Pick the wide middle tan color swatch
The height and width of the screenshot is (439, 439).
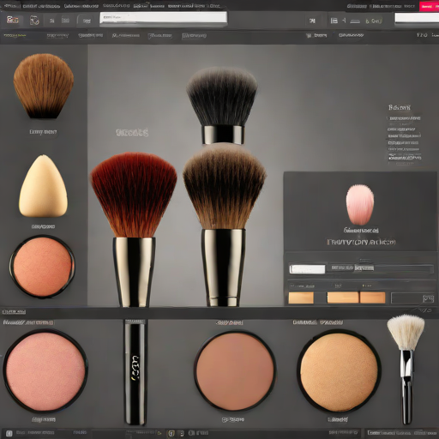pos(343,298)
